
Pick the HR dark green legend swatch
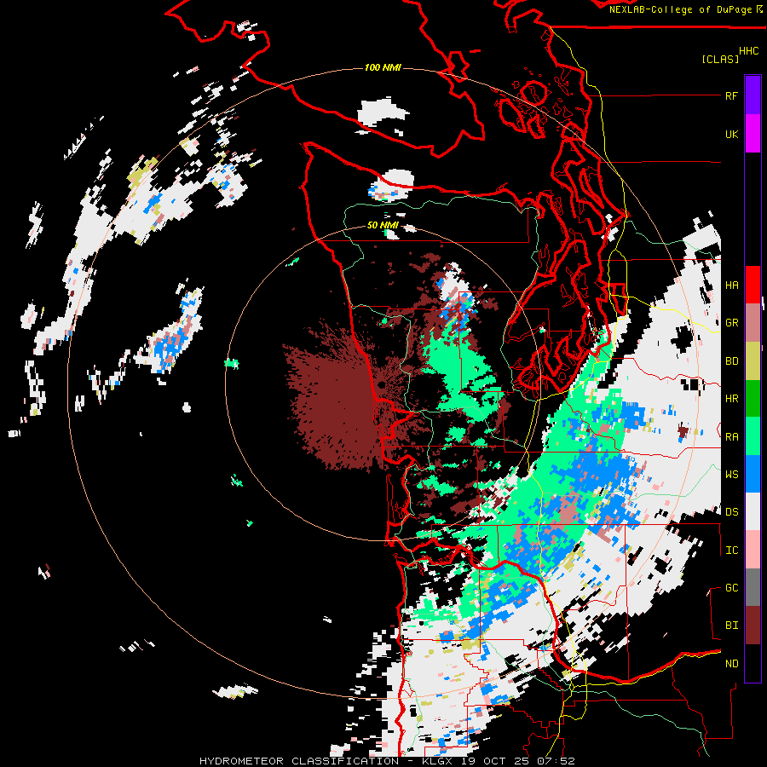point(753,398)
